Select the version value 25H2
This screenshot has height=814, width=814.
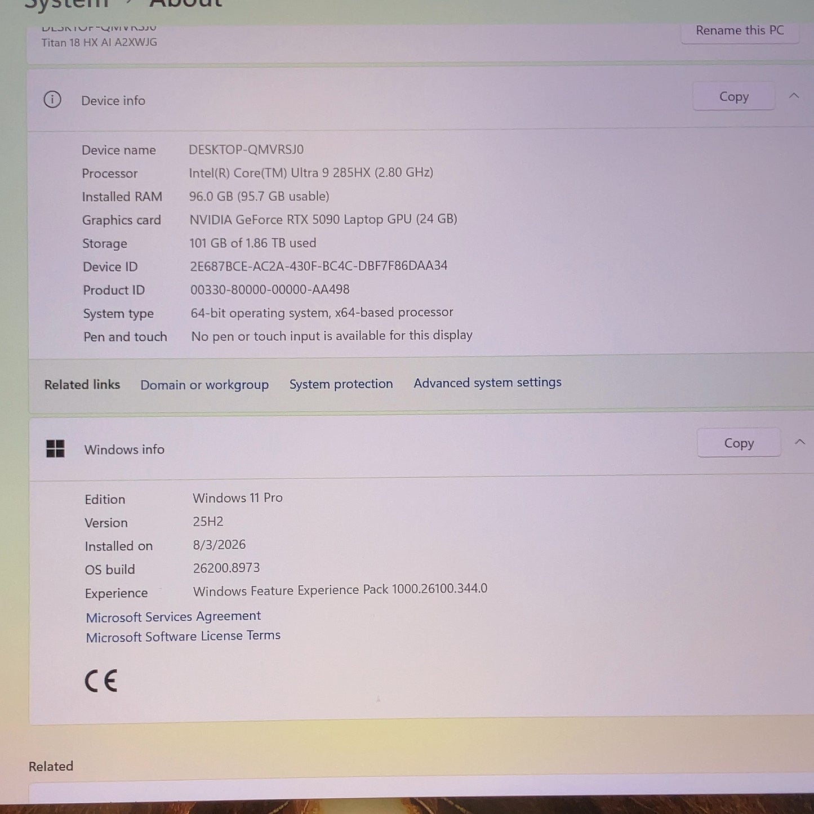208,522
